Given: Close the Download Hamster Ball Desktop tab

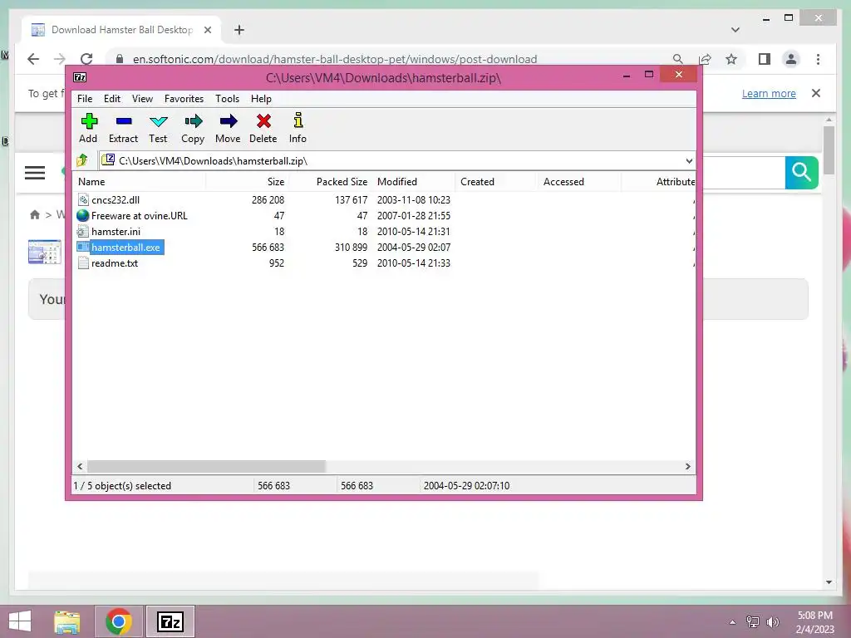Looking at the screenshot, I should pyautogui.click(x=207, y=30).
